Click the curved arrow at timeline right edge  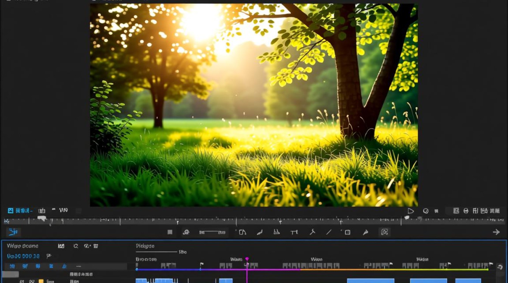click(500, 267)
